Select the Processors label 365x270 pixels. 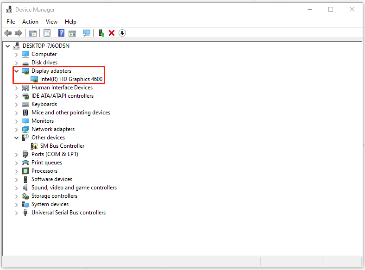point(44,171)
